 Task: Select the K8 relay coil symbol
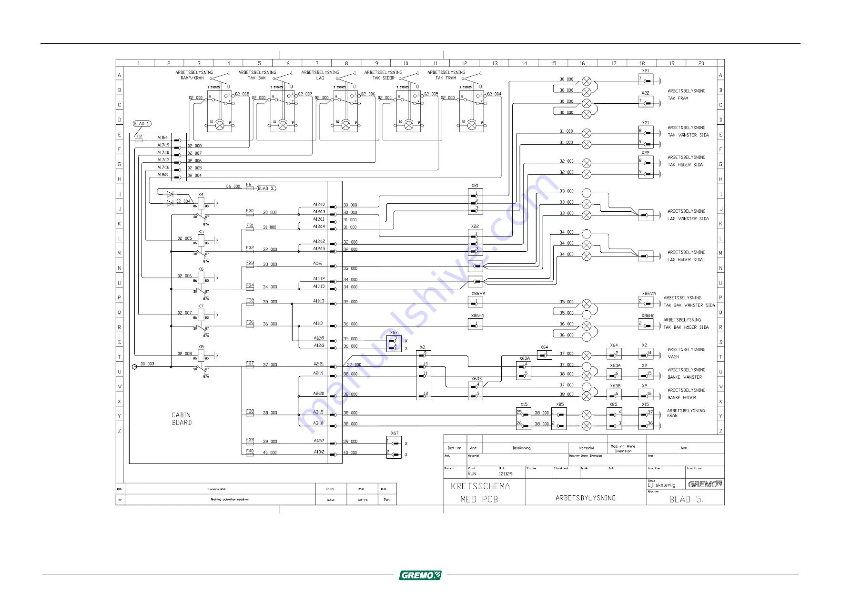click(x=201, y=355)
